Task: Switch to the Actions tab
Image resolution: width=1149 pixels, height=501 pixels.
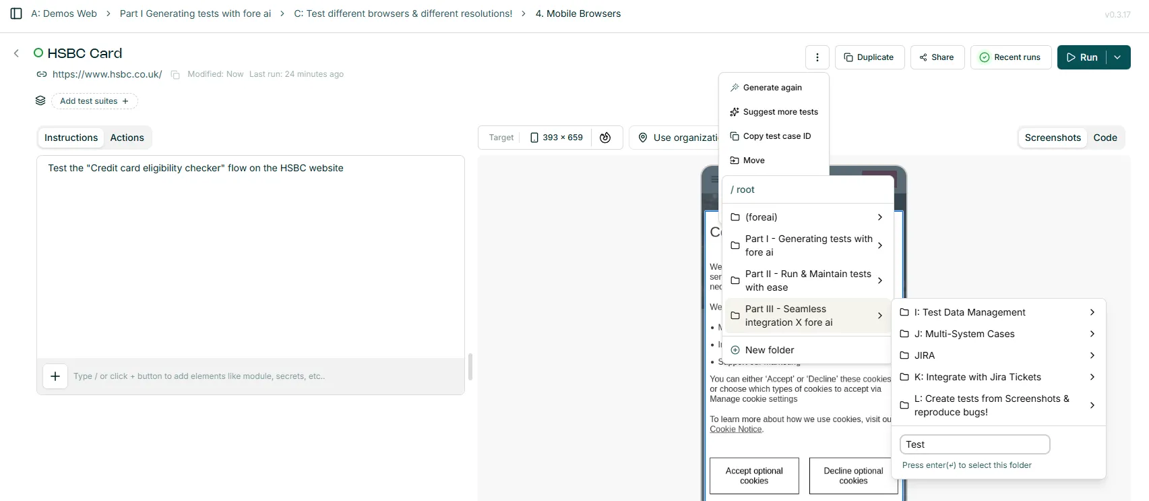Action: 127,138
